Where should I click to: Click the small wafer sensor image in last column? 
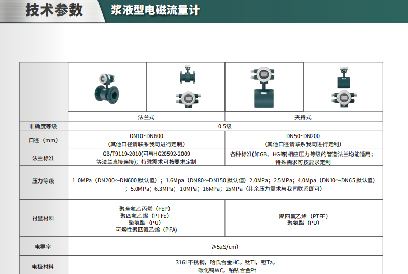click(x=343, y=77)
